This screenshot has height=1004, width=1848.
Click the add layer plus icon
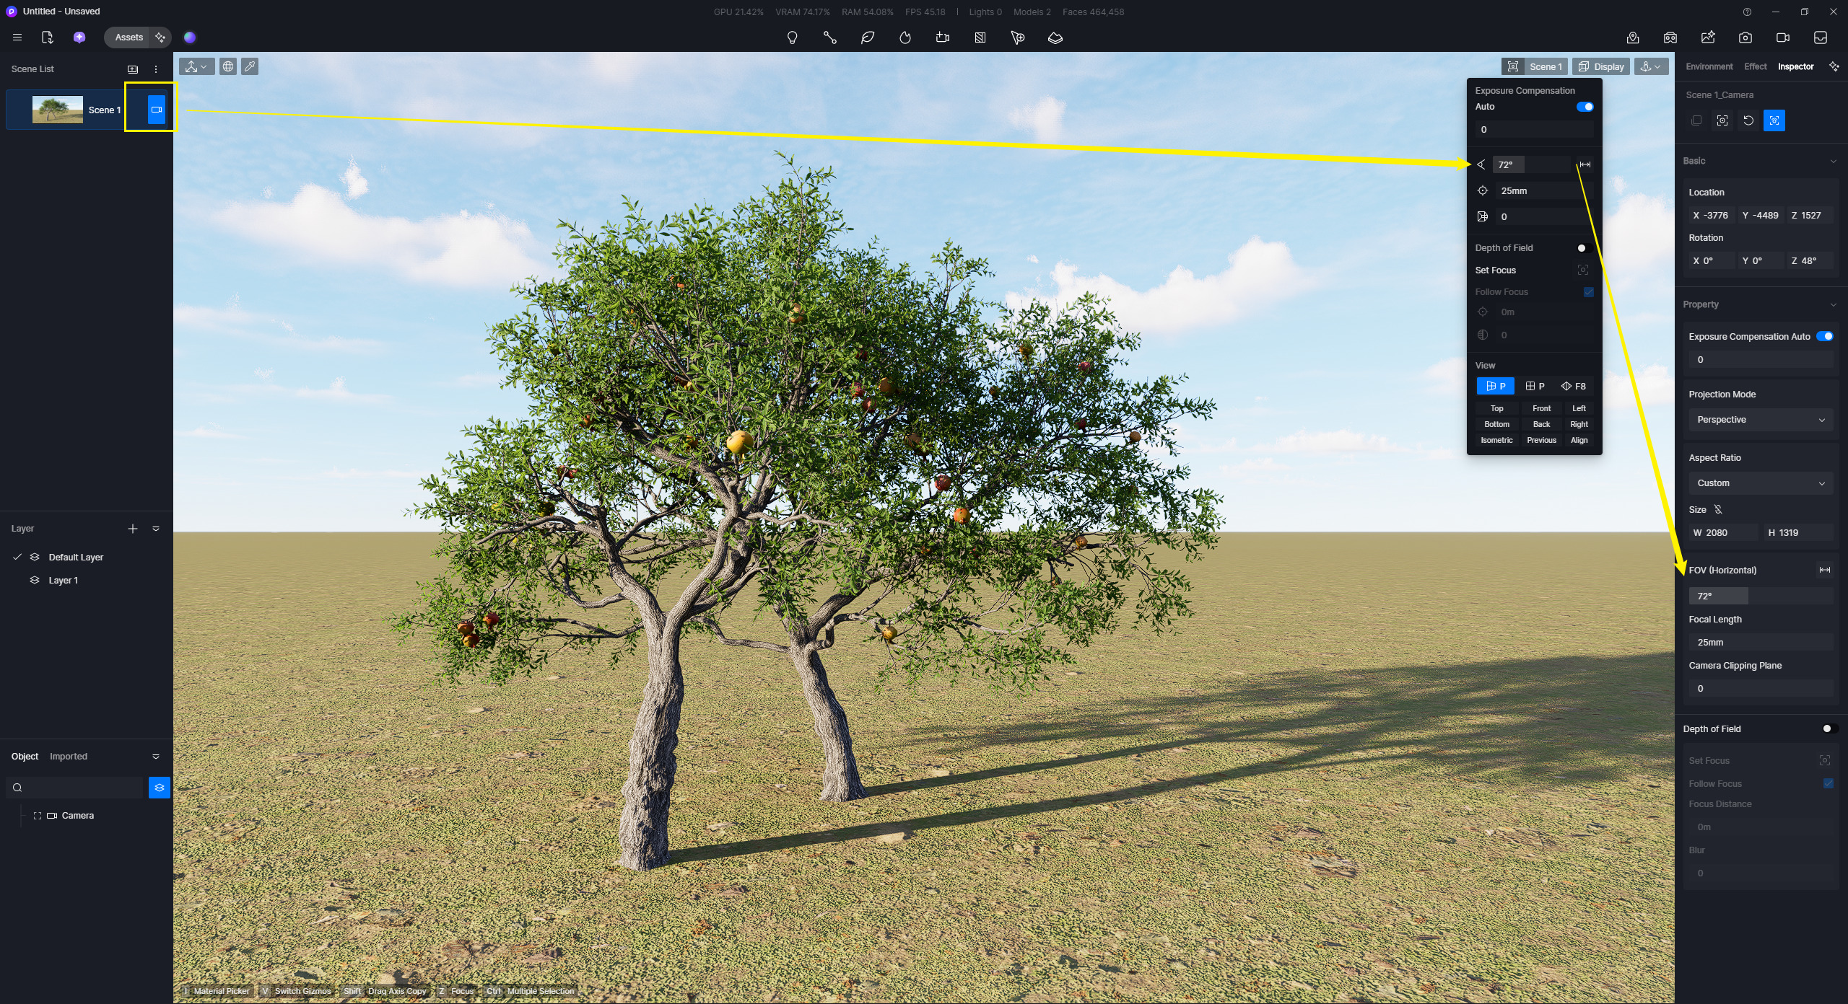[133, 529]
